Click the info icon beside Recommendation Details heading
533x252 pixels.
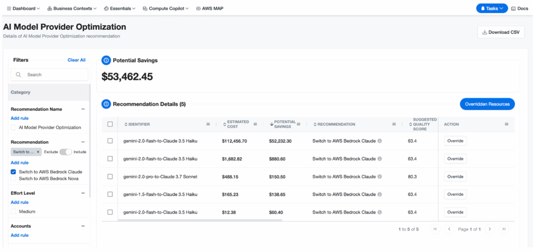point(106,104)
